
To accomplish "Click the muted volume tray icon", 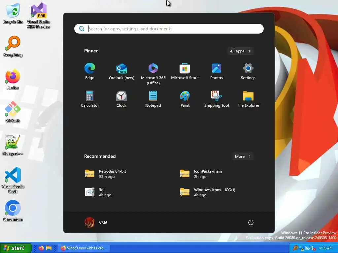I will (313, 248).
